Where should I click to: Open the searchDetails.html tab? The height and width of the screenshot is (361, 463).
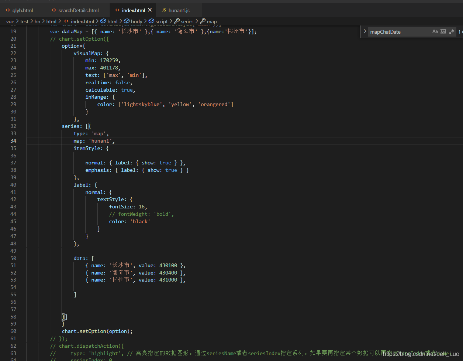click(x=78, y=10)
